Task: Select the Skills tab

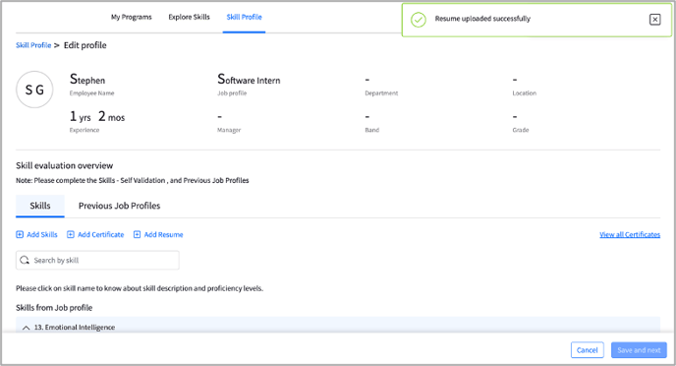Action: [x=40, y=206]
